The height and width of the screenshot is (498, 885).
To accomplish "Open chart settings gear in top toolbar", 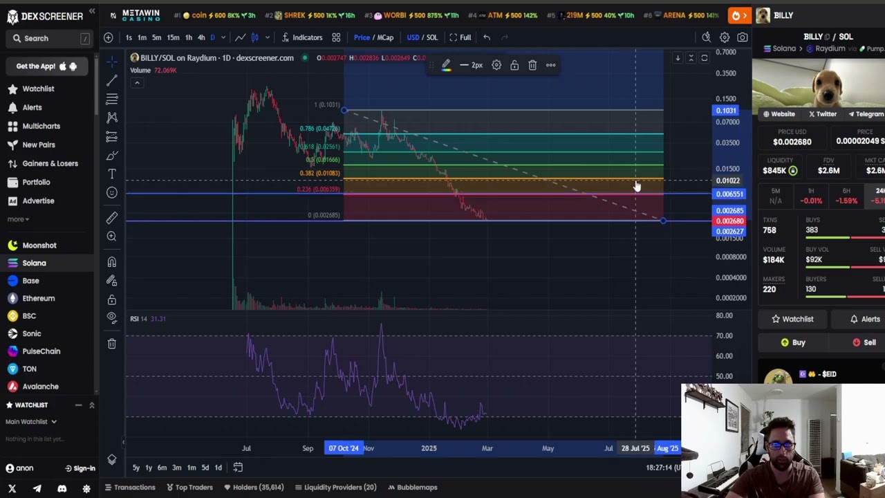I will coord(725,37).
